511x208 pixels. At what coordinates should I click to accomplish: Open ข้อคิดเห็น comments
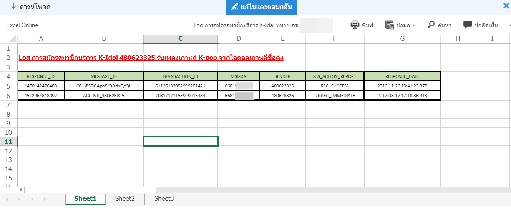pos(486,25)
